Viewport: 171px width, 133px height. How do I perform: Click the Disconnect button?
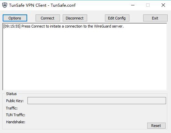75,18
